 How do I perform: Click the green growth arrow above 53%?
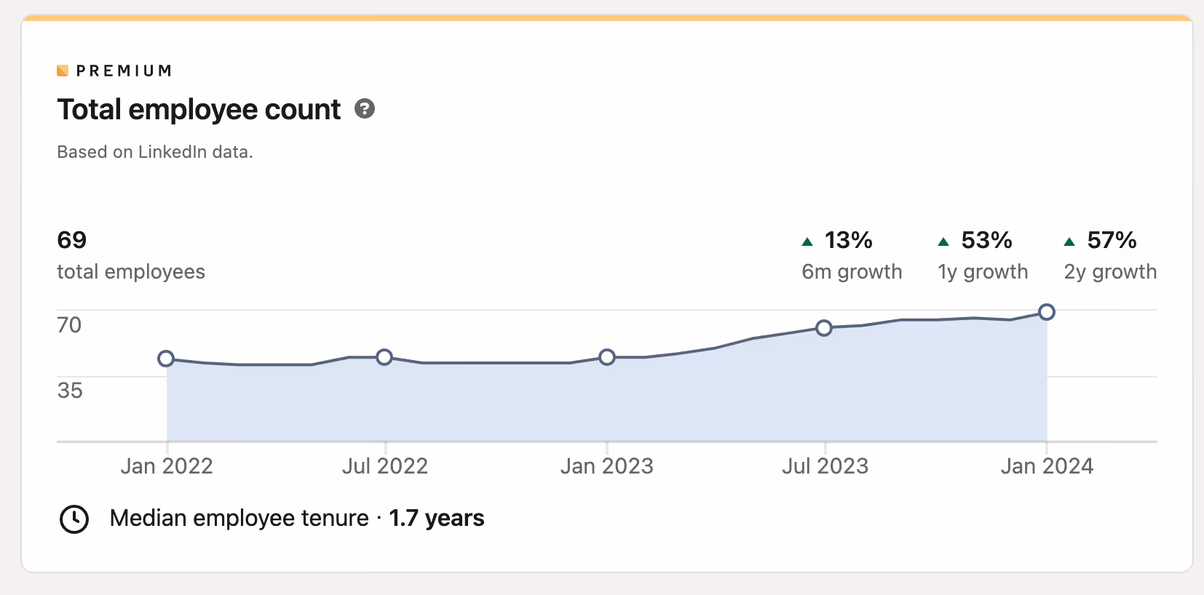(x=944, y=240)
